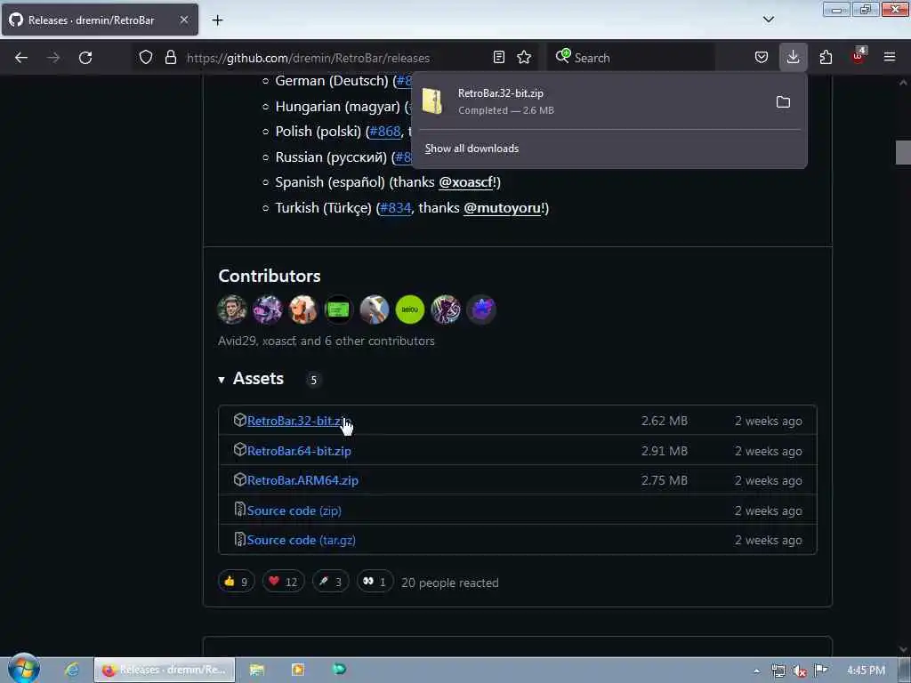Click the heart reaction button

pyautogui.click(x=283, y=582)
